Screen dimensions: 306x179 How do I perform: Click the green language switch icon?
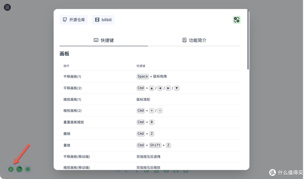pyautogui.click(x=237, y=20)
